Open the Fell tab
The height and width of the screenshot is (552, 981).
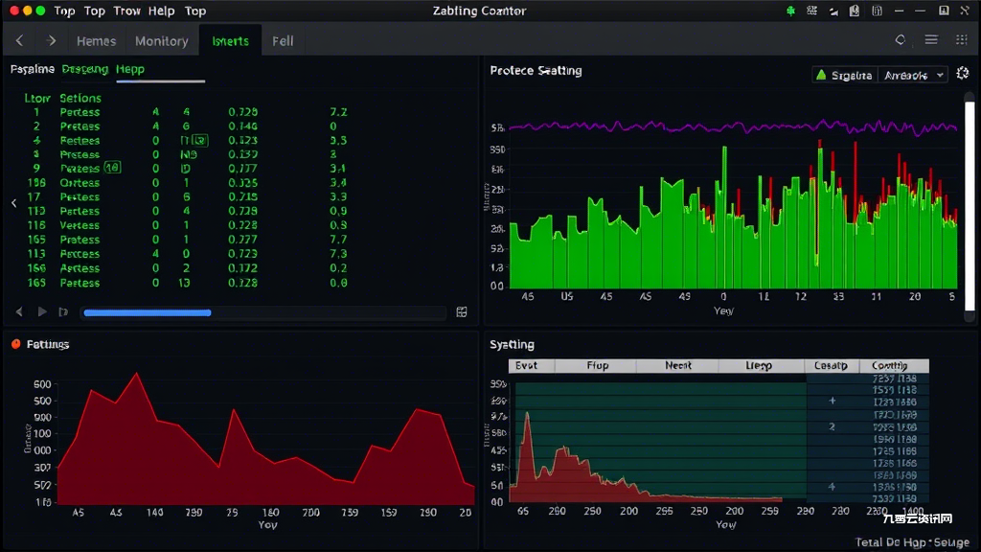(283, 40)
